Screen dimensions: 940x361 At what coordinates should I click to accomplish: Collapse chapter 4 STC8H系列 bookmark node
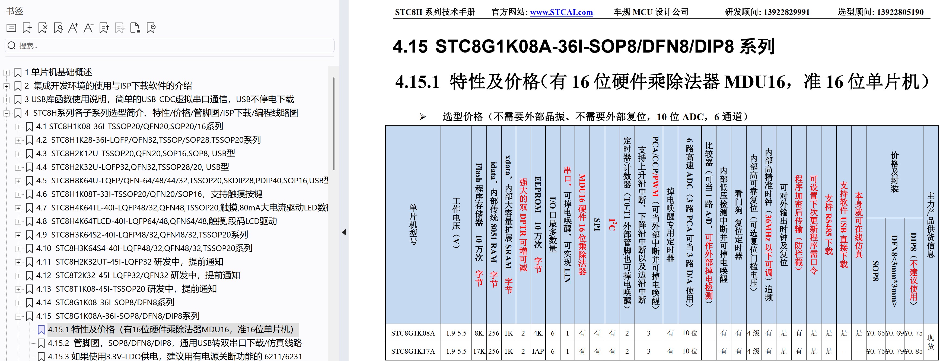[6, 113]
